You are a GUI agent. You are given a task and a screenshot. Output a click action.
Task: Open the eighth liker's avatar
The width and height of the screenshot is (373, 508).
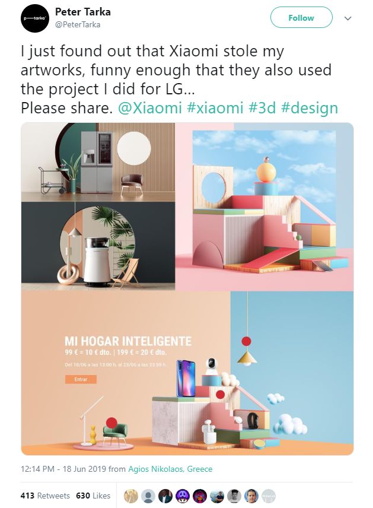pyautogui.click(x=251, y=496)
